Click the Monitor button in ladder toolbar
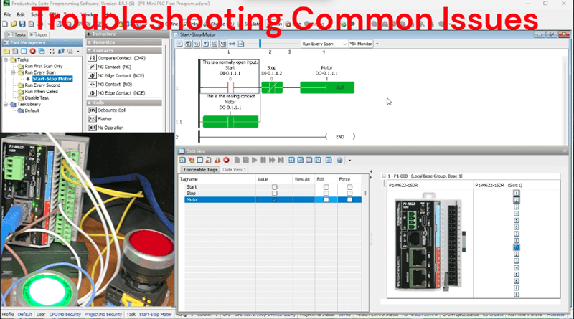This screenshot has width=574, height=319. coord(361,44)
